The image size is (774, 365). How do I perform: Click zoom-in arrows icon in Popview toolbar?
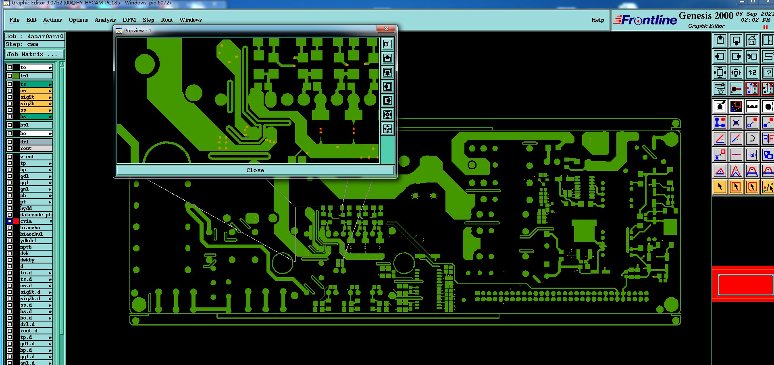387,115
